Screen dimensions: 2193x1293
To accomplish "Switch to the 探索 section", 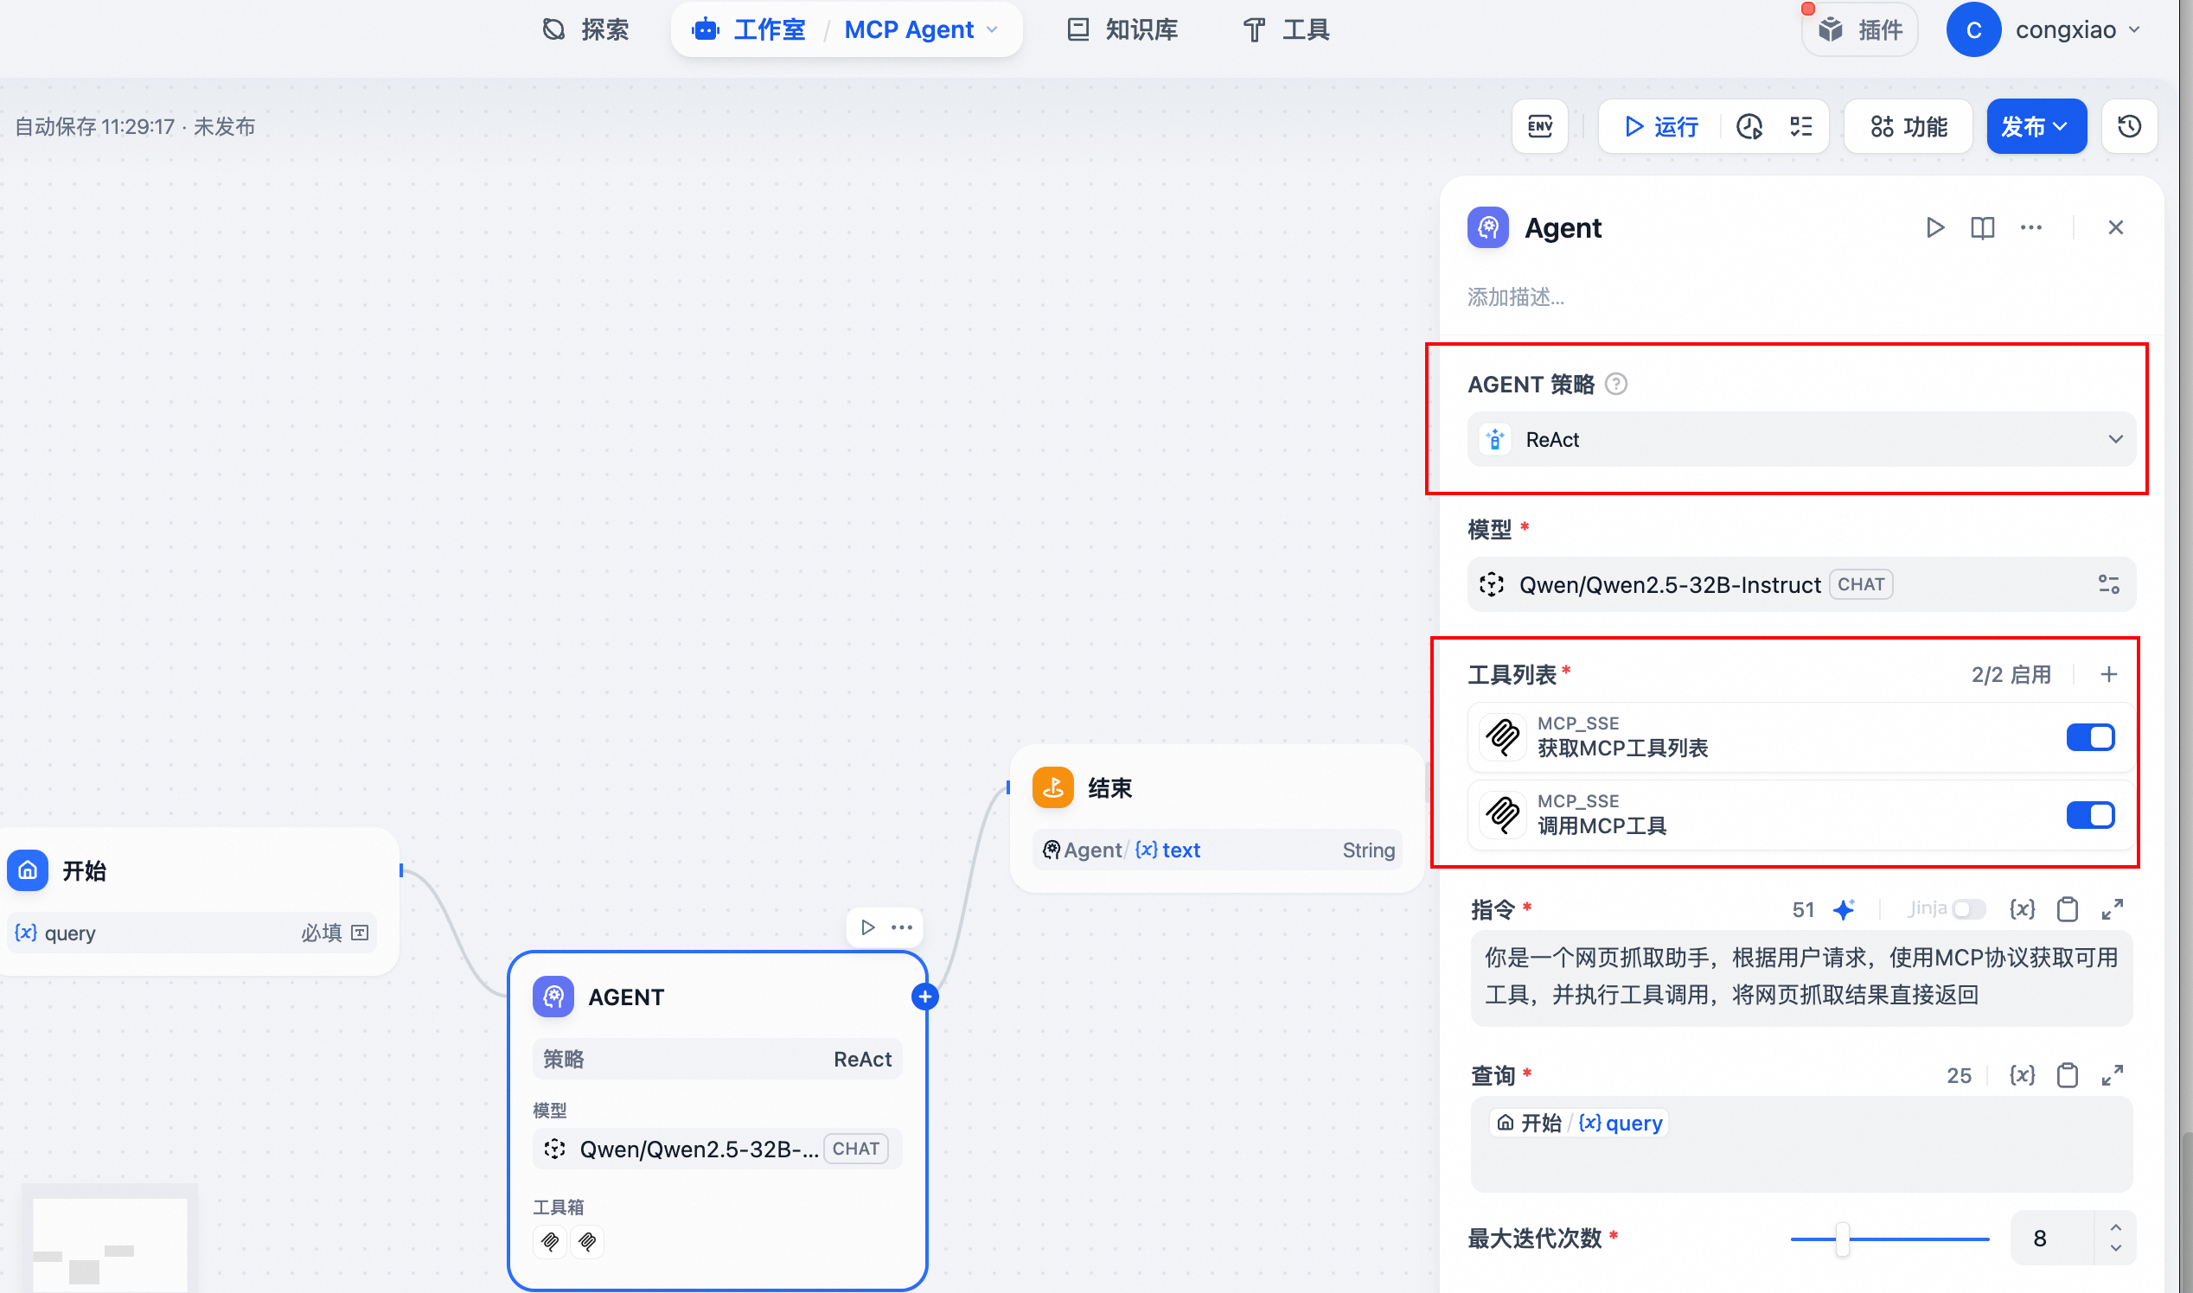I will (585, 29).
